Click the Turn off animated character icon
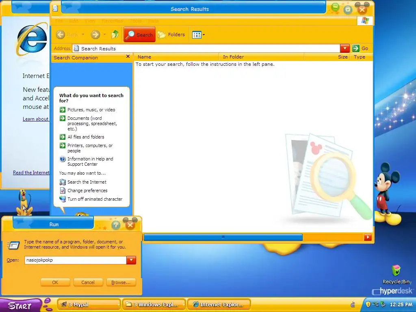Image resolution: width=416 pixels, height=312 pixels. pyautogui.click(x=62, y=199)
